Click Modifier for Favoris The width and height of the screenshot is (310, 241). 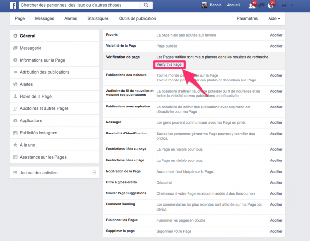click(276, 35)
